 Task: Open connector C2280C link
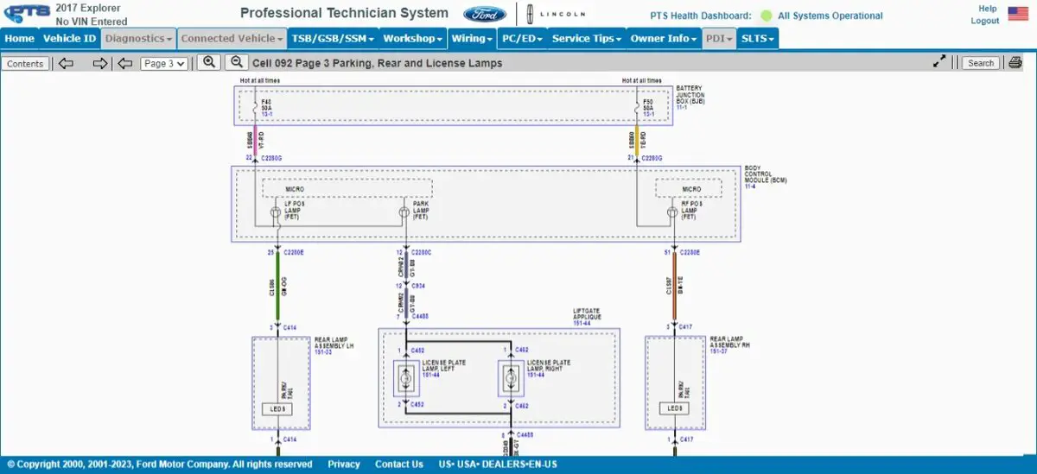click(x=421, y=252)
